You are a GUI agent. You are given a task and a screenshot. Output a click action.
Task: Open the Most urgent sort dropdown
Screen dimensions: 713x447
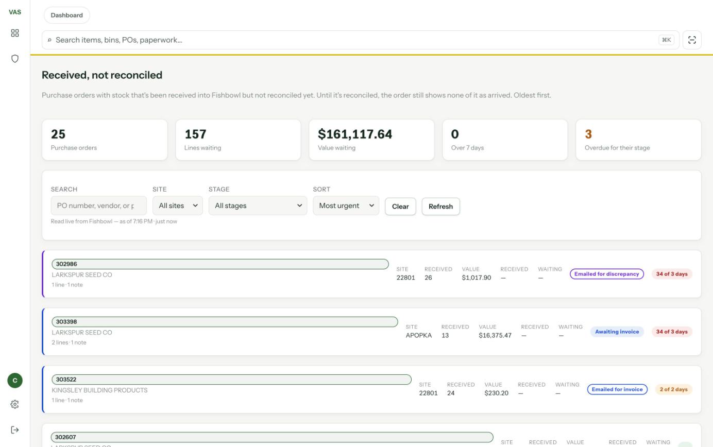(346, 205)
